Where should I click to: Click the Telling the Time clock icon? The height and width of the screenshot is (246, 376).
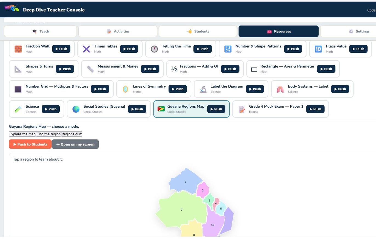coord(154,49)
